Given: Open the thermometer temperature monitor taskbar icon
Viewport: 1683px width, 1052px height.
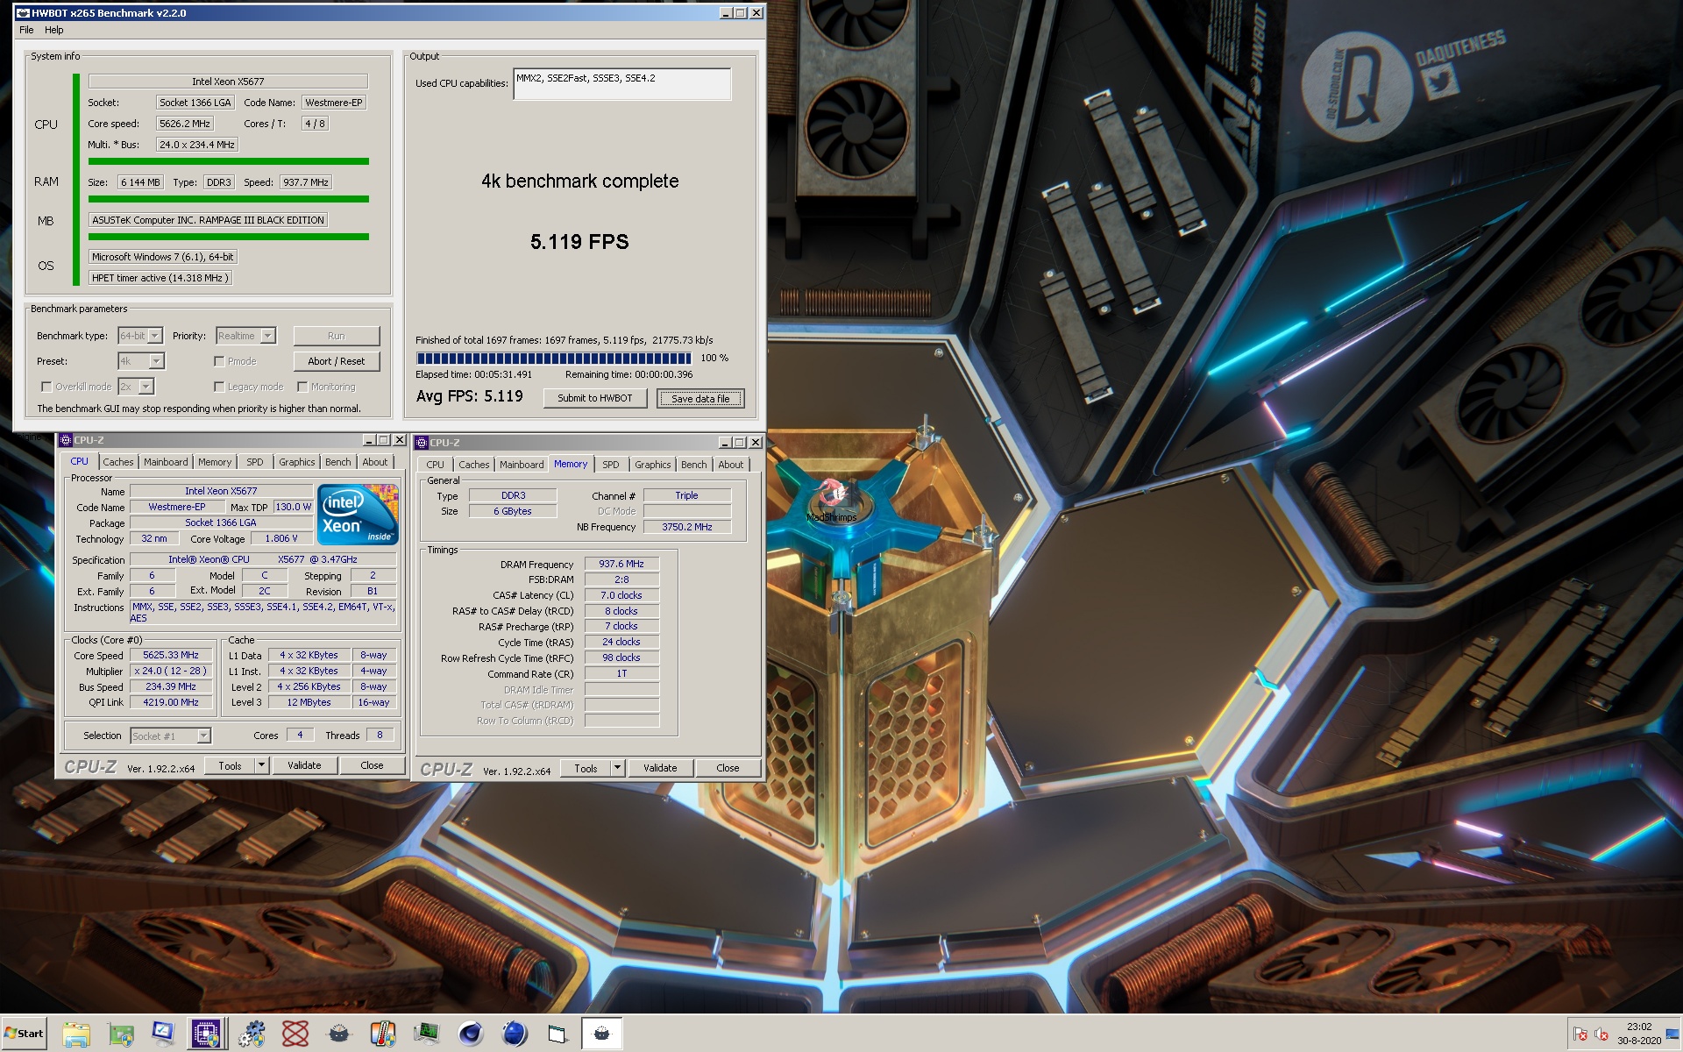Looking at the screenshot, I should point(383,1034).
